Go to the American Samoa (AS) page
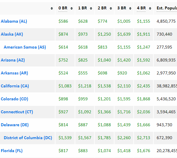The image size is (177, 158). (x=25, y=47)
